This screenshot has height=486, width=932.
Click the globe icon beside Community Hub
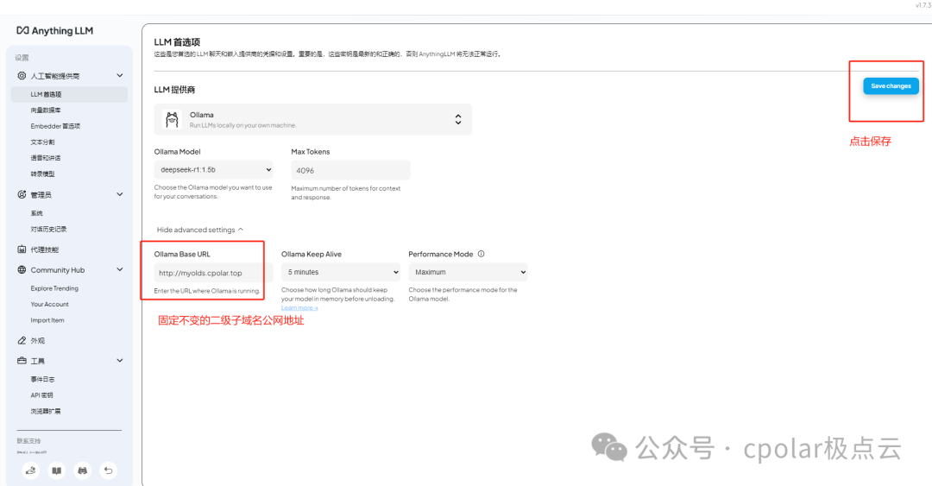(22, 269)
